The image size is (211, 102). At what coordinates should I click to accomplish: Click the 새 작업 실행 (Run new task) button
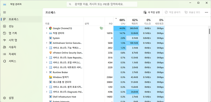(x=152, y=12)
